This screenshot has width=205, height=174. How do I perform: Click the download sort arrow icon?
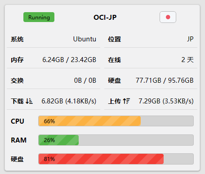tap(29, 101)
